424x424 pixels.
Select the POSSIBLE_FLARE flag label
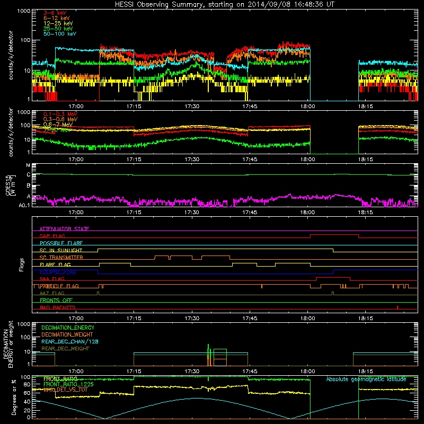(x=61, y=243)
